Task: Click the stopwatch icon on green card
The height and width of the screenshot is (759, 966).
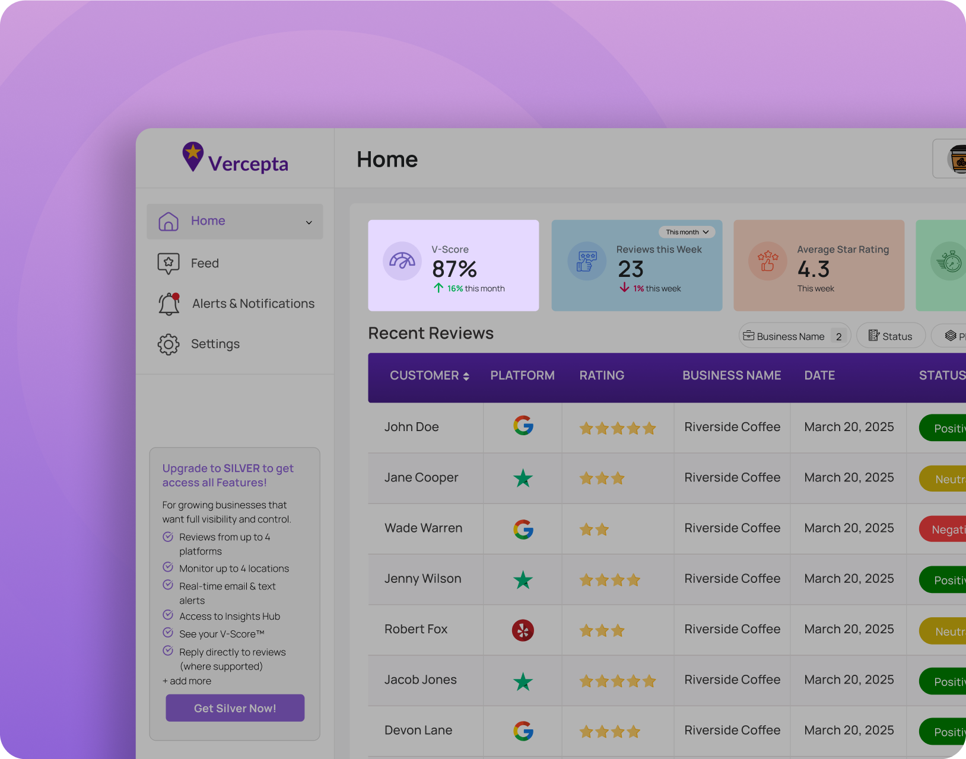Action: tap(949, 261)
